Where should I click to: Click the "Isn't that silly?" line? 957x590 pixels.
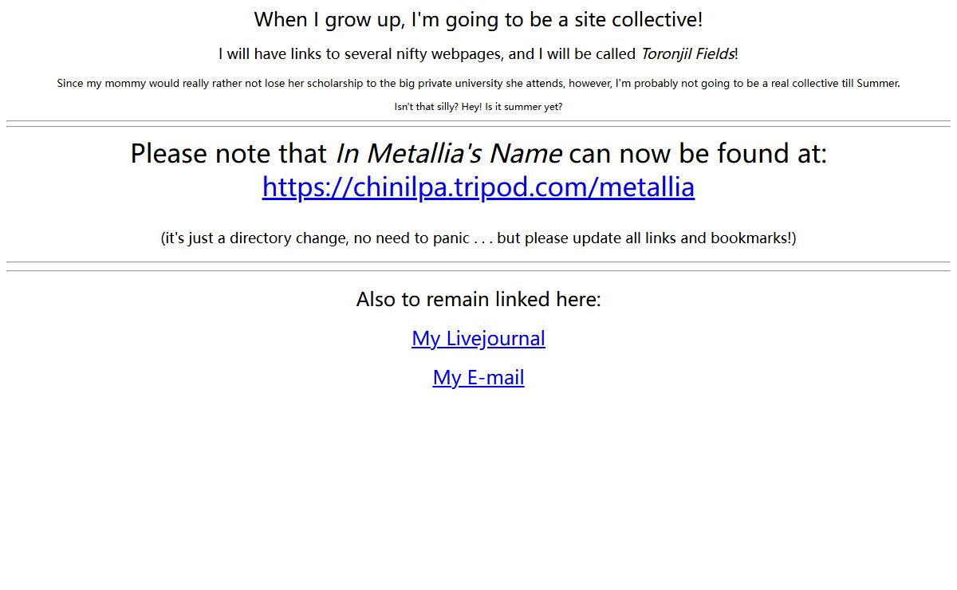click(426, 107)
